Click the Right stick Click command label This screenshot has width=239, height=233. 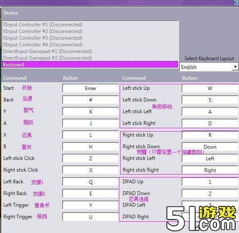click(21, 170)
